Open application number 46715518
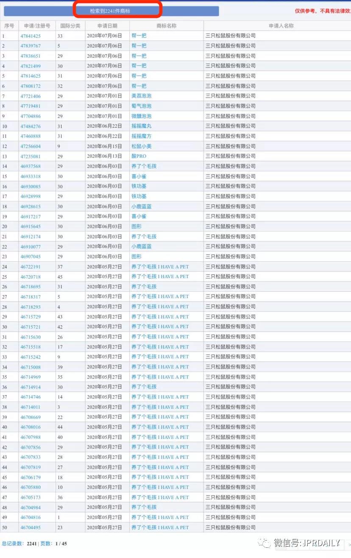351x558 pixels. click(x=31, y=347)
